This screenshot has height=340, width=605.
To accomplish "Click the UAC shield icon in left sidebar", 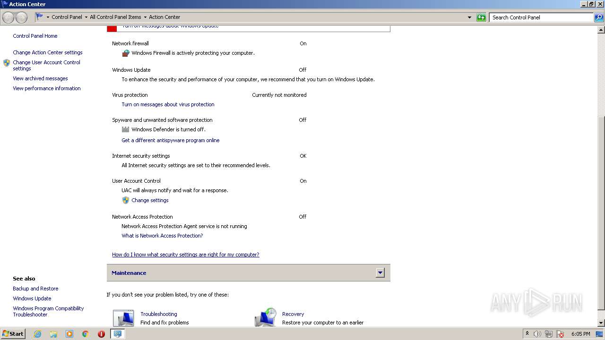I will tap(7, 63).
